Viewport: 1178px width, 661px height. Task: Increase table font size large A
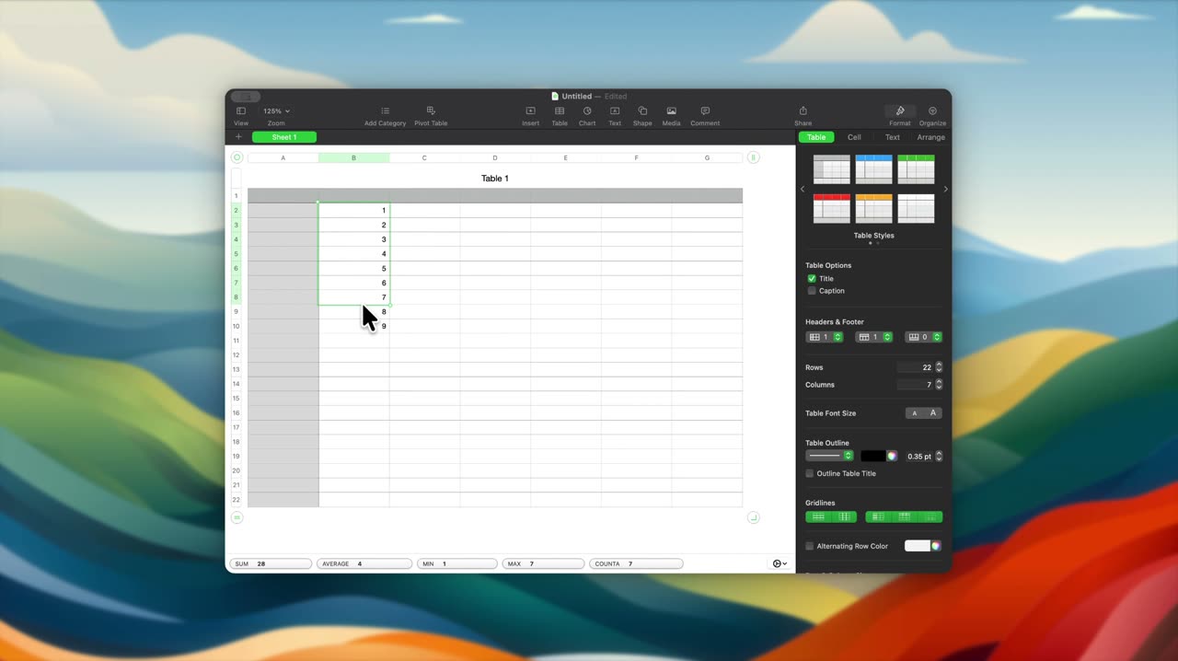(933, 413)
